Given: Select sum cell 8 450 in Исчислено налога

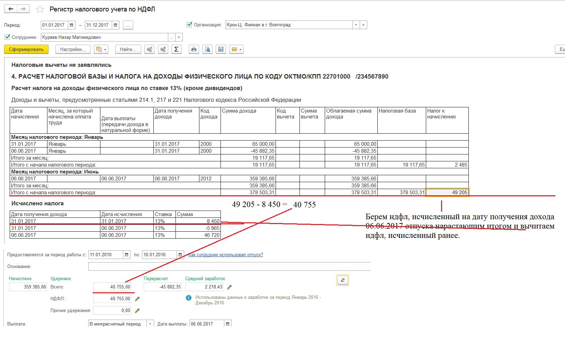Looking at the screenshot, I should [x=198, y=221].
